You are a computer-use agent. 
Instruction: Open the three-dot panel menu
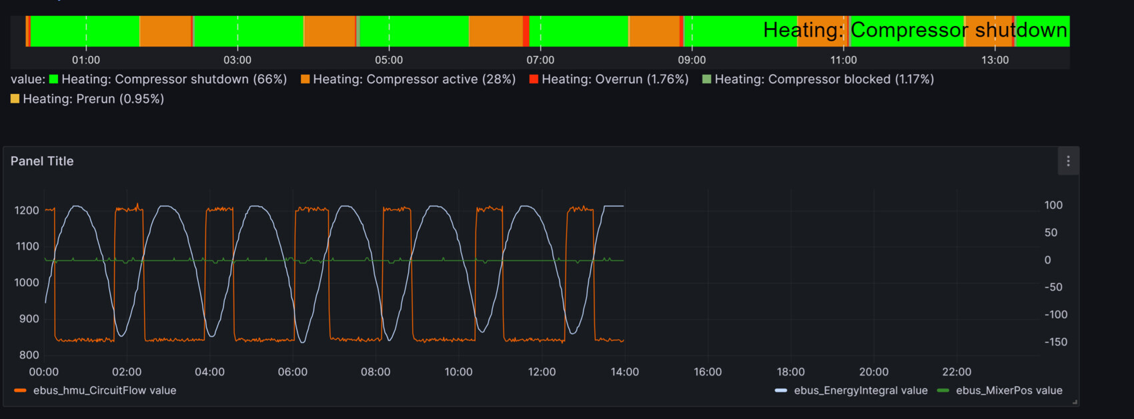(1068, 161)
